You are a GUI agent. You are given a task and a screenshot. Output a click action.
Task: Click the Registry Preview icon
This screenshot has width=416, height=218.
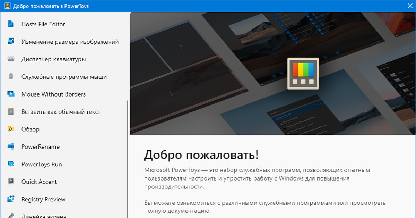click(11, 199)
